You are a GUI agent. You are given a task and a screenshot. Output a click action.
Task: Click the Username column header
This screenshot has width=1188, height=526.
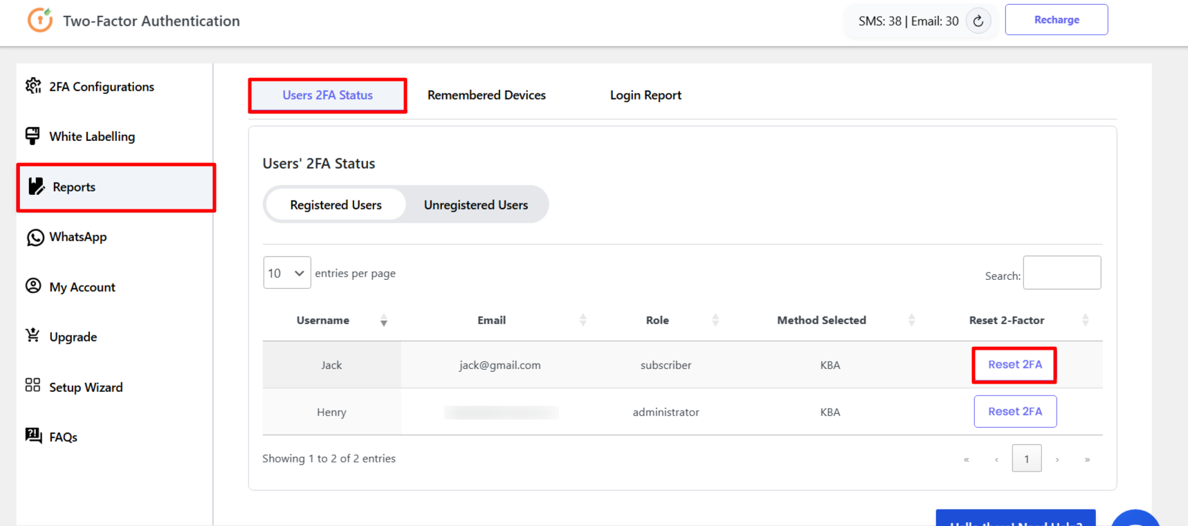[x=323, y=320]
